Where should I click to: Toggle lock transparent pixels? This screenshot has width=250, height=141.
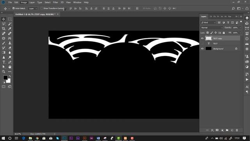point(207,33)
